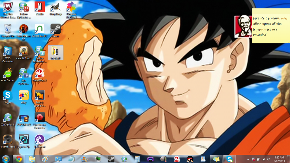Launch Switch Sound File Converter shortcut
The height and width of the screenshot is (163, 290).
coord(40,98)
